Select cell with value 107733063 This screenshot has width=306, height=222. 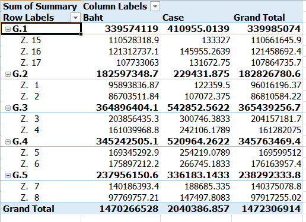138,63
